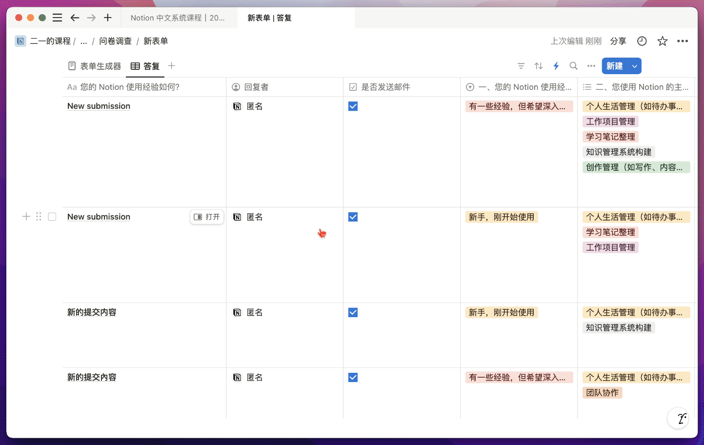Switch to the 表单生成器 view tab
Image resolution: width=704 pixels, height=445 pixels.
pos(95,66)
